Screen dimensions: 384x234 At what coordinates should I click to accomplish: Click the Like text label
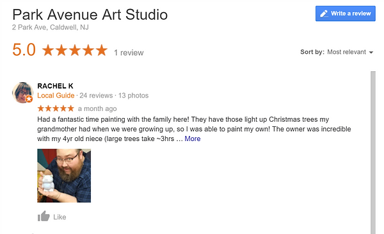(60, 217)
